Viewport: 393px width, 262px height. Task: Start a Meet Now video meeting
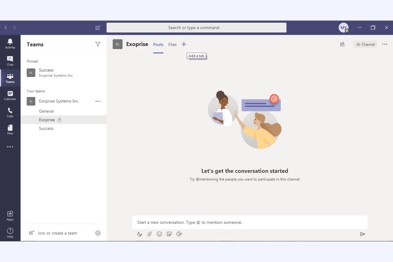[x=179, y=234]
